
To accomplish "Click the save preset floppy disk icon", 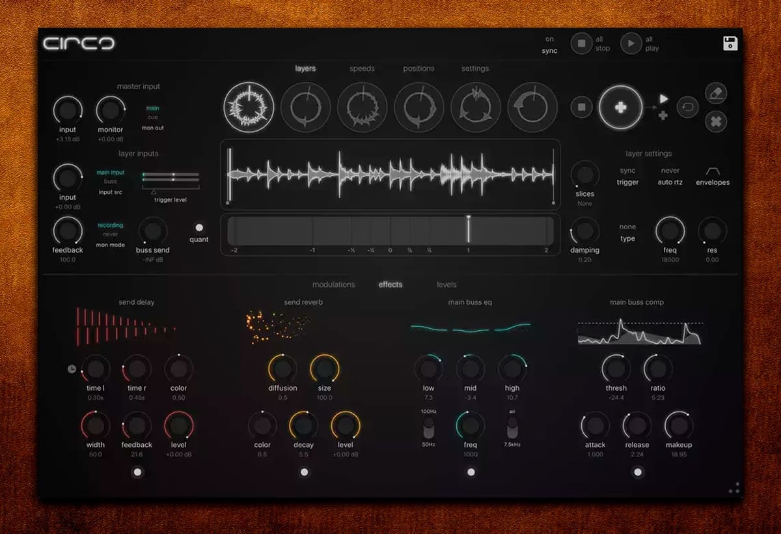I will 730,44.
